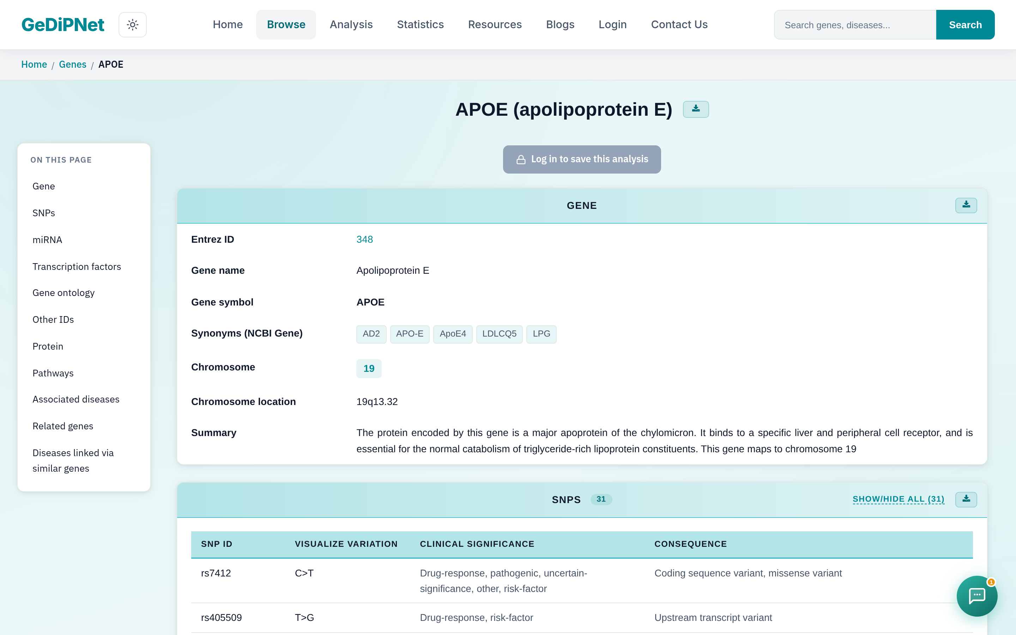Screen dimensions: 1016x635
Task: Focus the search genes, diseases field
Action: tap(855, 25)
